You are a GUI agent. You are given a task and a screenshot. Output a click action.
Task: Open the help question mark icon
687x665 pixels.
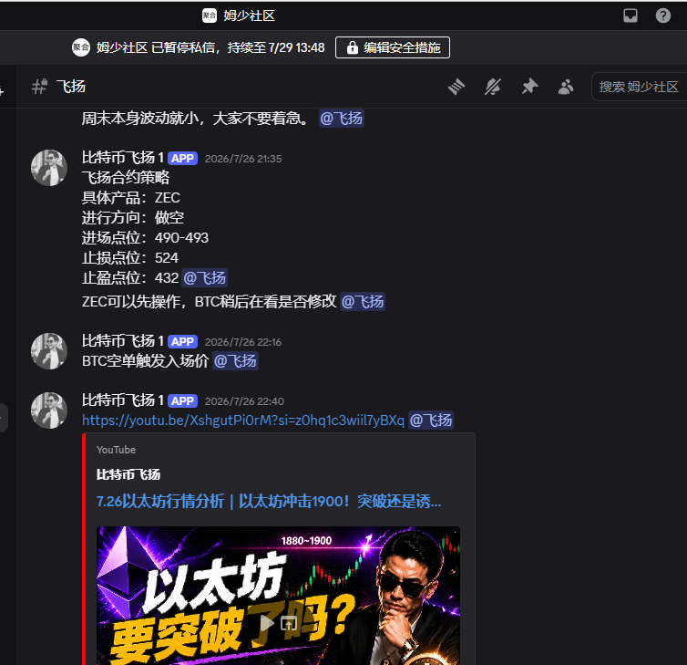coord(663,16)
